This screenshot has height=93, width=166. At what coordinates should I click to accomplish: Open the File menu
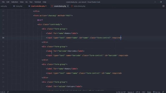coord(3,2)
